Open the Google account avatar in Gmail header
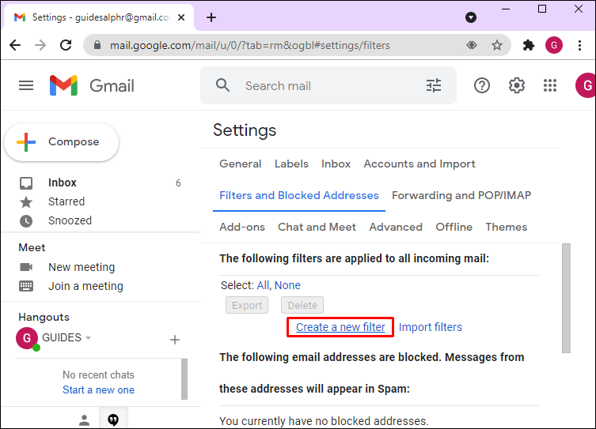 tap(586, 85)
